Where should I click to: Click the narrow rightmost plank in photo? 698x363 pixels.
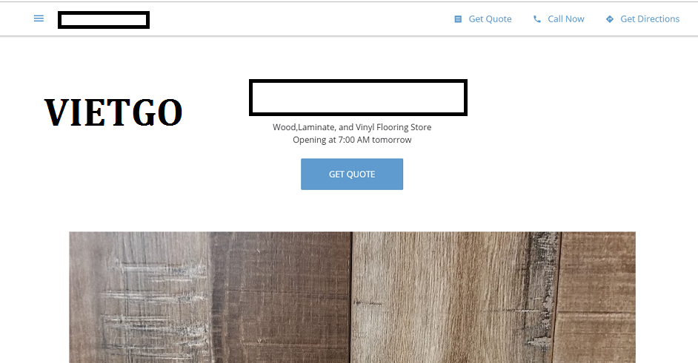(x=596, y=297)
